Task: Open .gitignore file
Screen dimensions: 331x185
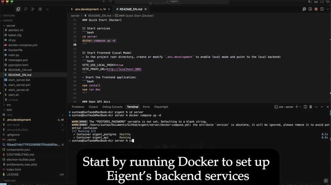Action: point(13,135)
